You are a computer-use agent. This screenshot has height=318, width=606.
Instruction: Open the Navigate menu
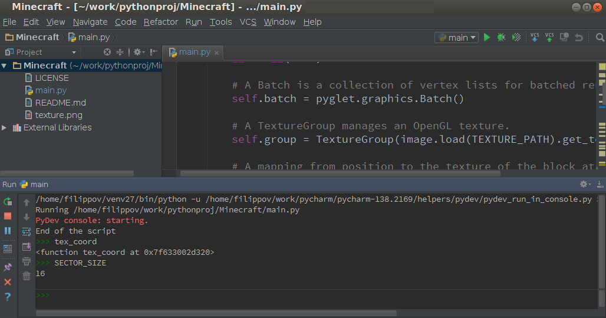(x=90, y=22)
